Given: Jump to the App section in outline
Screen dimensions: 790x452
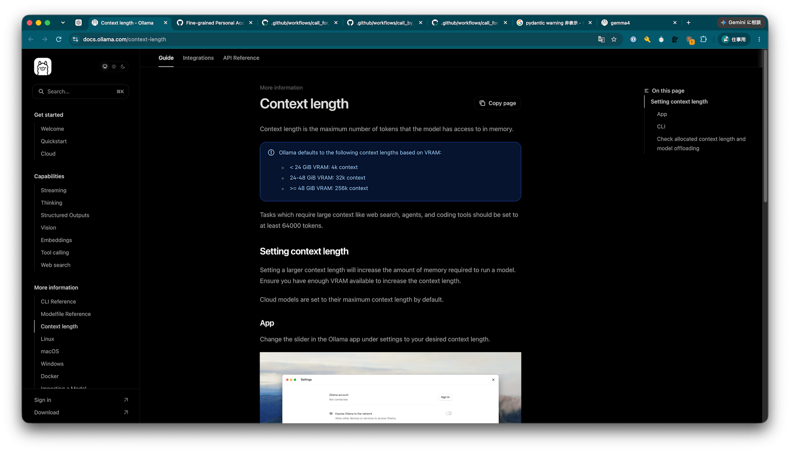Looking at the screenshot, I should tap(662, 114).
